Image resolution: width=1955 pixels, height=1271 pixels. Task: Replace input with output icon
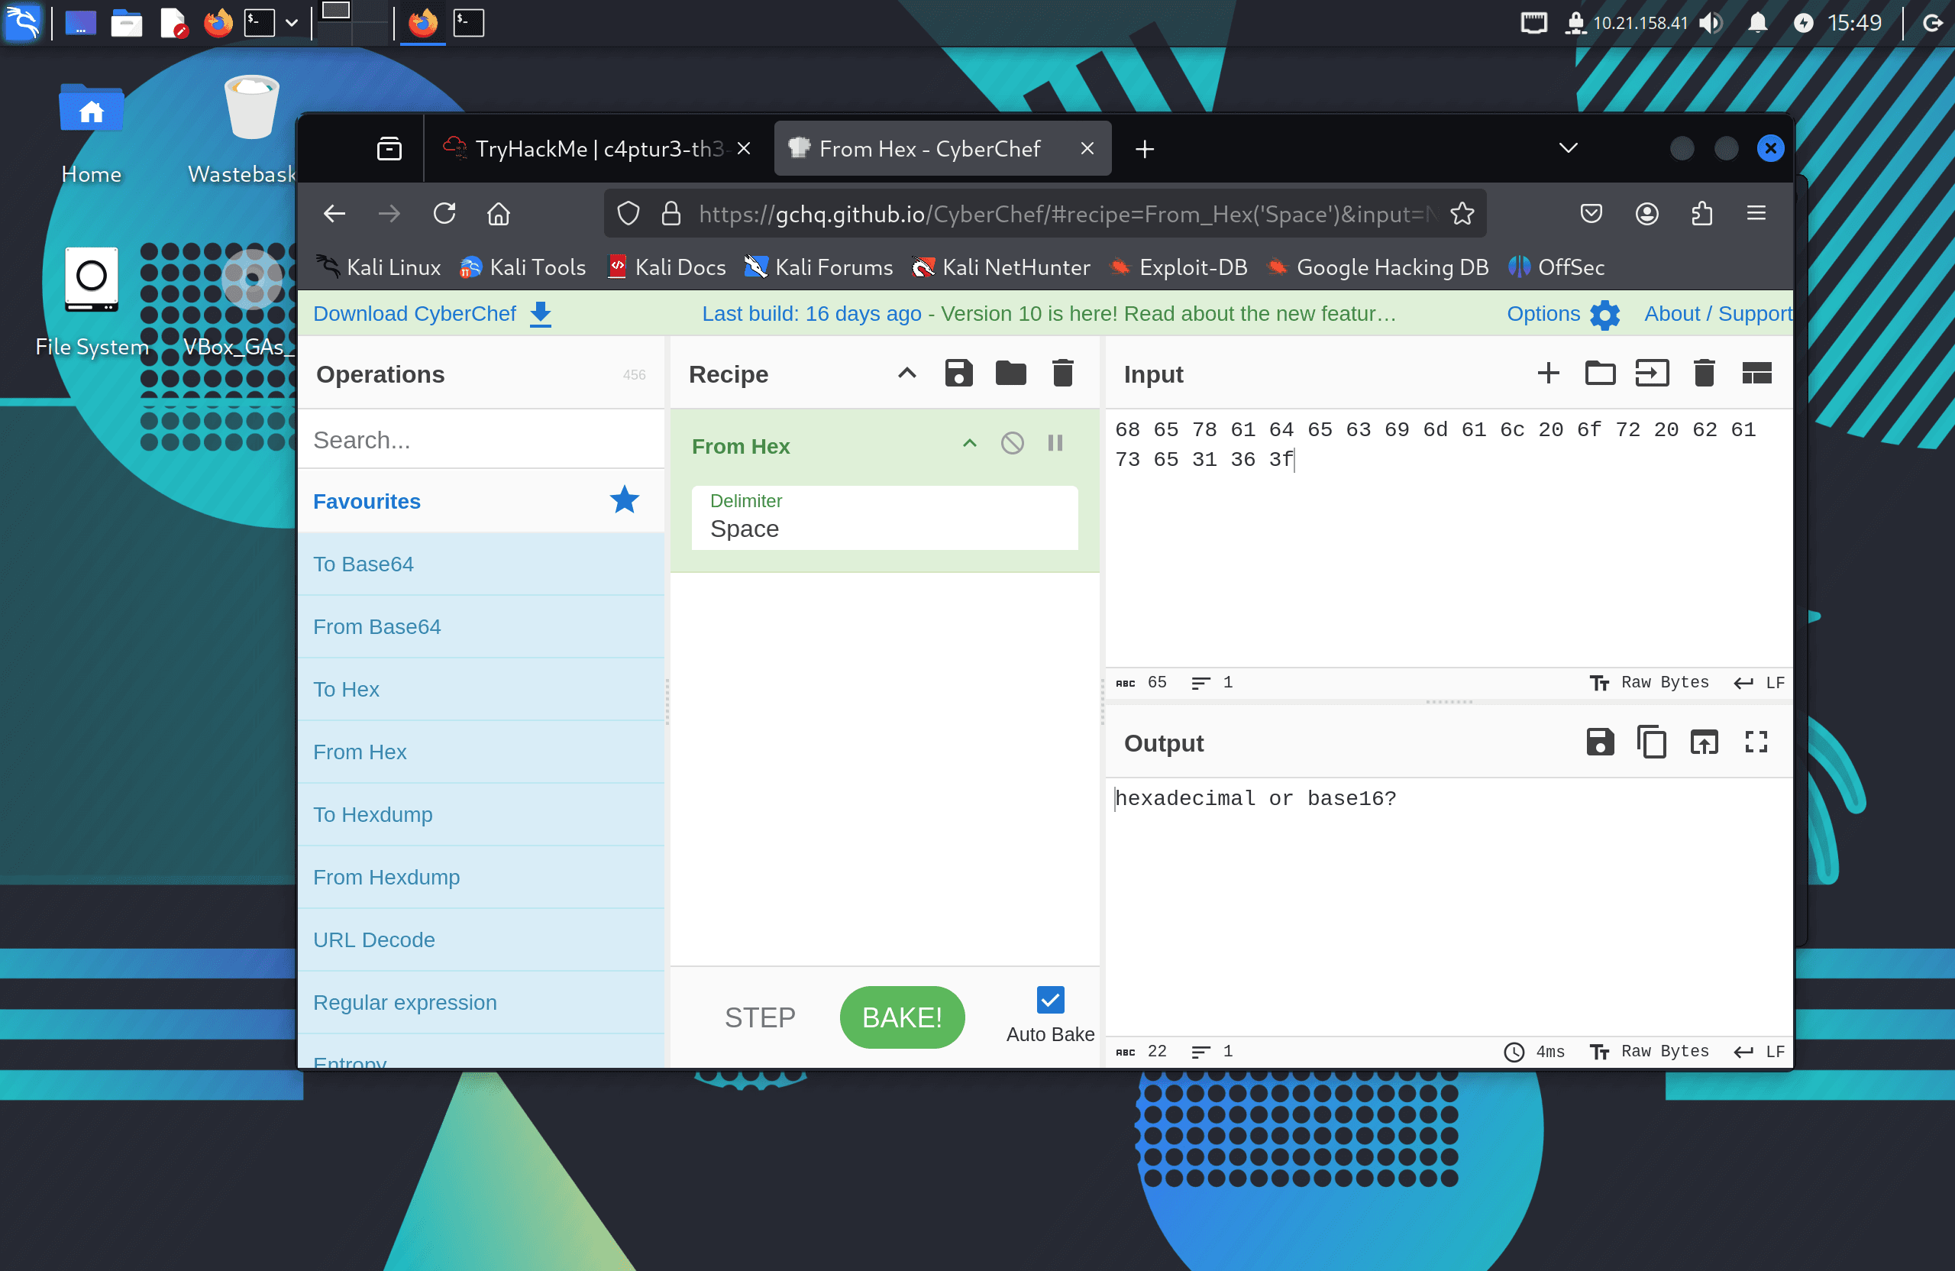[1704, 742]
